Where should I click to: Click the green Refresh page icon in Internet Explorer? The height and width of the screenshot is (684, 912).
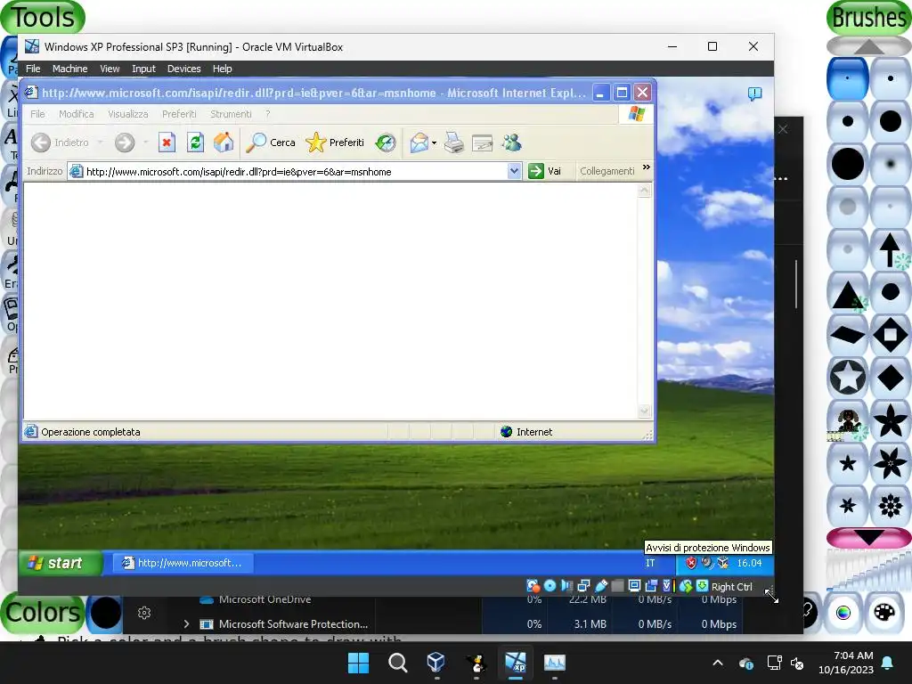coord(195,142)
